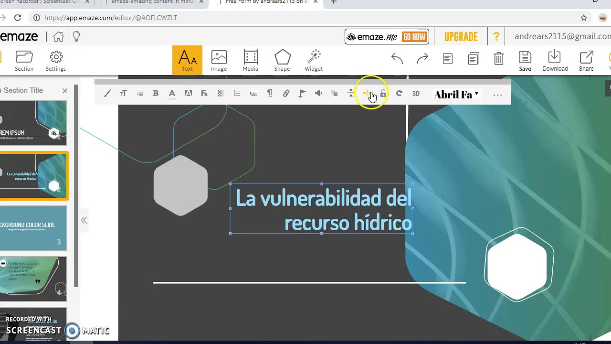Delete selected element with trash icon
Screen dimensions: 611x344
point(498,58)
